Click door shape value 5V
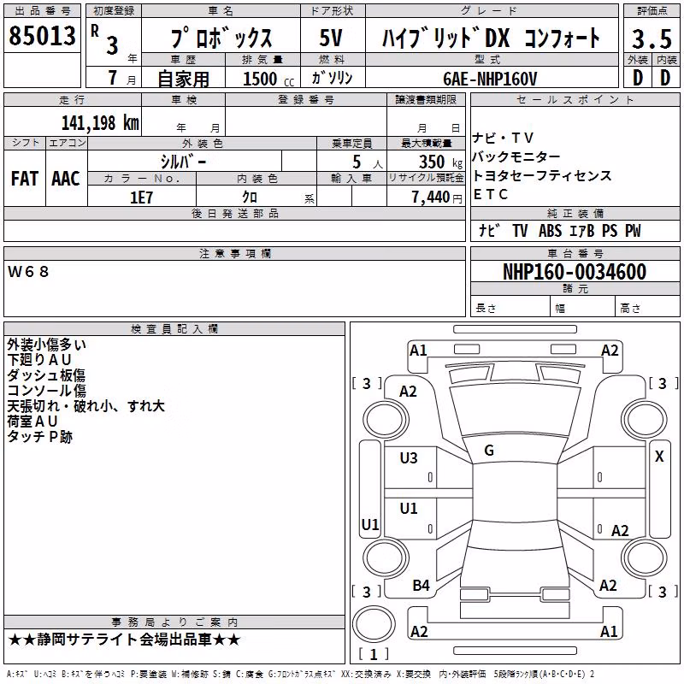Image resolution: width=684 pixels, height=684 pixels. coord(331,38)
